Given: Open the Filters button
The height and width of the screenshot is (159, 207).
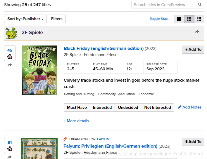Looking at the screenshot, I should tap(57, 19).
